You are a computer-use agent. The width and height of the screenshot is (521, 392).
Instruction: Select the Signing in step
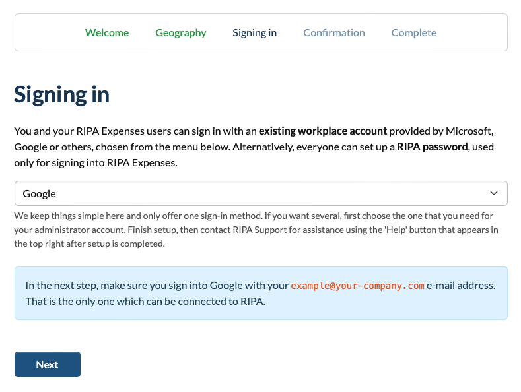[254, 32]
